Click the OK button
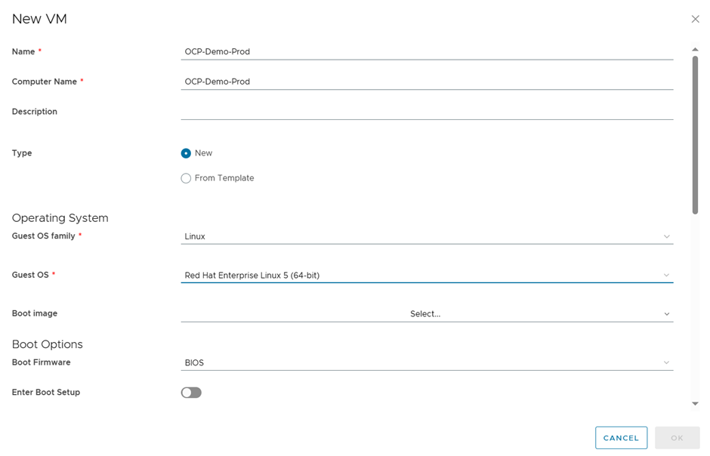The width and height of the screenshot is (710, 456). coord(677,438)
